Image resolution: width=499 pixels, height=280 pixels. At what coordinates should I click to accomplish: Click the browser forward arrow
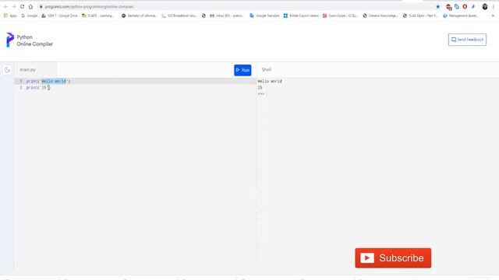tap(14, 7)
